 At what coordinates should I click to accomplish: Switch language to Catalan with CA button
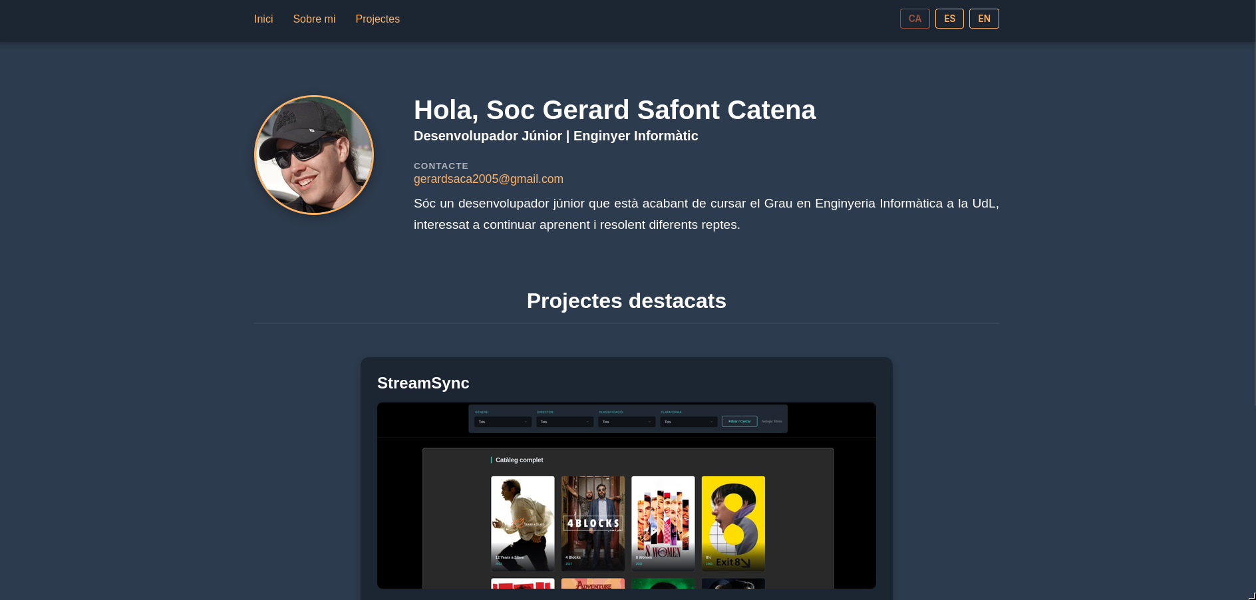pos(915,19)
